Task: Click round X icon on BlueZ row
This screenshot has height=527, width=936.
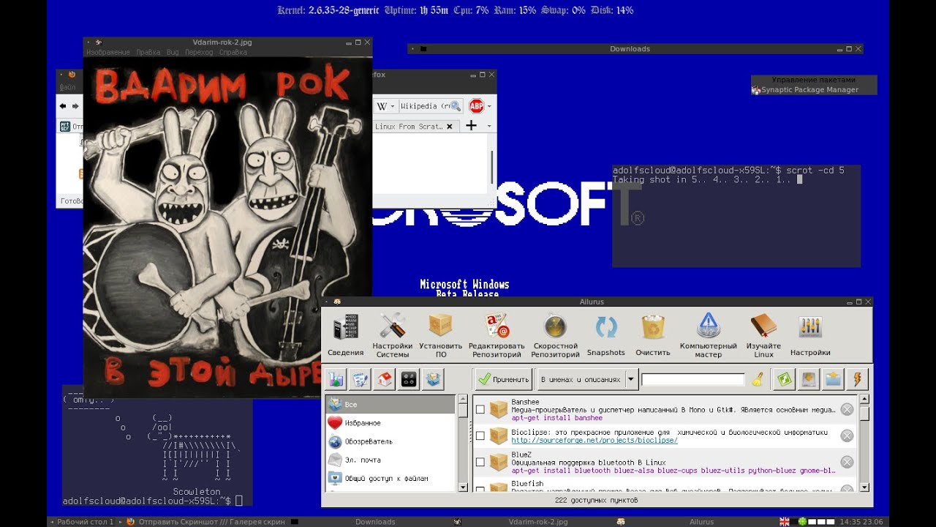Action: coord(847,462)
